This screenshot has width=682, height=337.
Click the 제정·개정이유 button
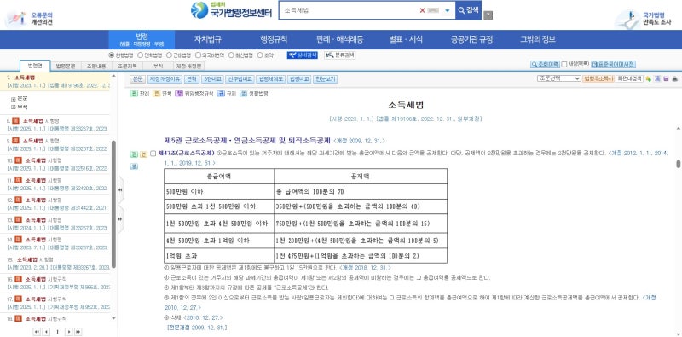tap(165, 79)
